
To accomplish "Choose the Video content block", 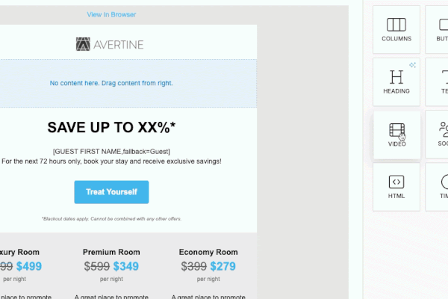I will [396, 134].
